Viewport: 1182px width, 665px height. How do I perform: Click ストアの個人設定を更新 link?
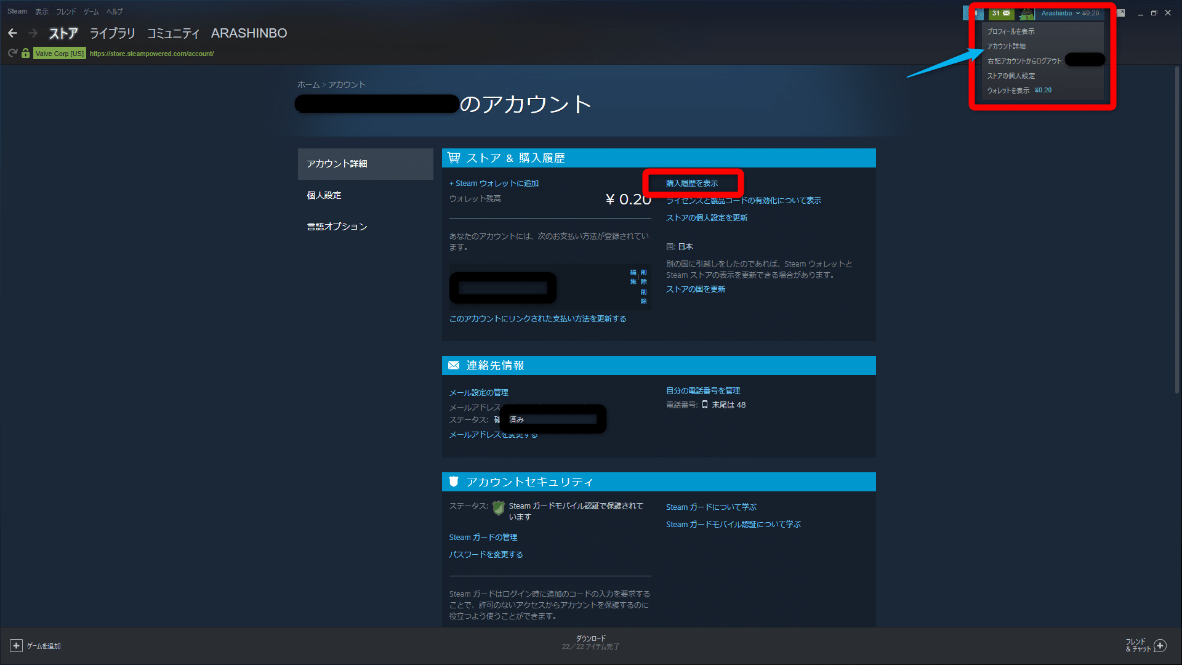click(x=707, y=218)
